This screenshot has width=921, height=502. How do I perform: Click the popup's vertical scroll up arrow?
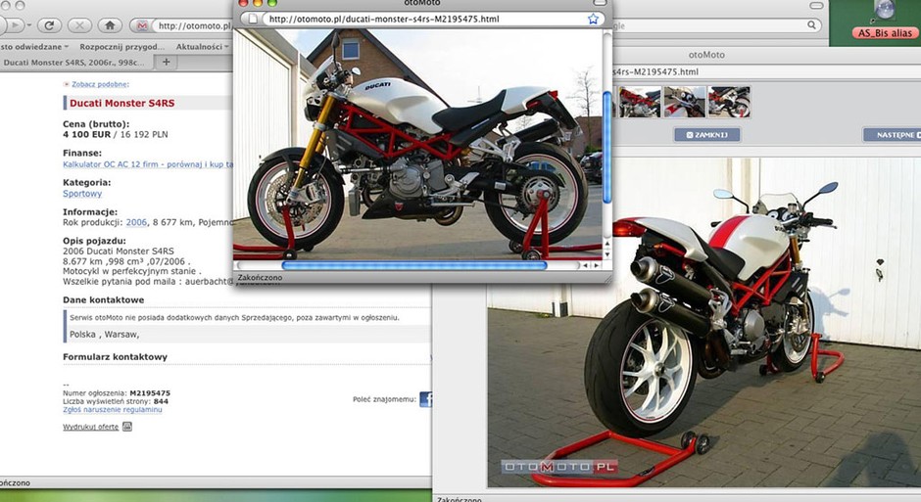click(607, 244)
